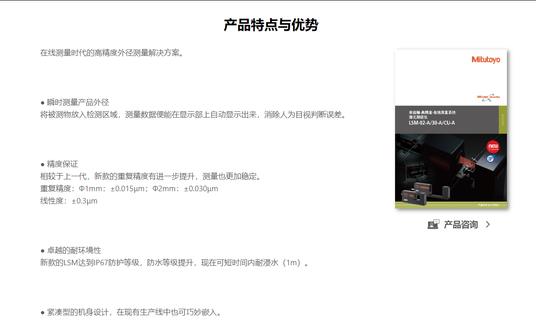Click the 重复精度 specification line

click(129, 188)
